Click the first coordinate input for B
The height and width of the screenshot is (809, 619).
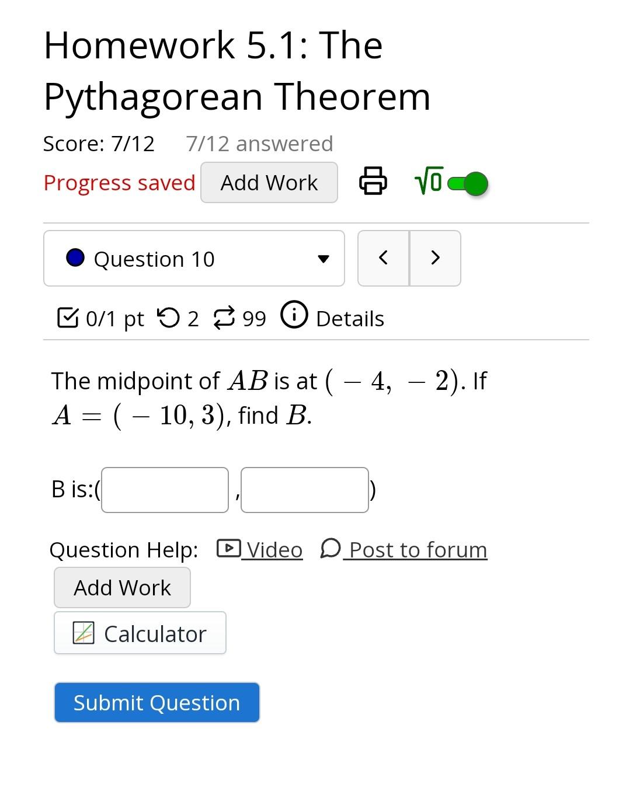[164, 490]
